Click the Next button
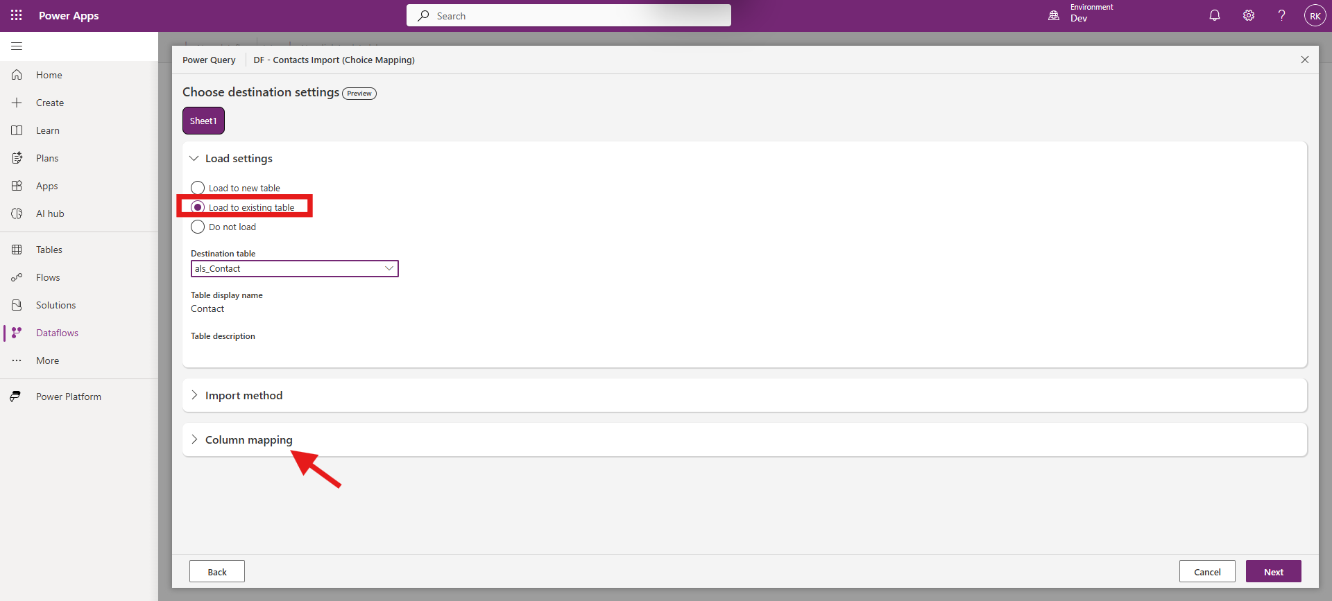 (1273, 572)
